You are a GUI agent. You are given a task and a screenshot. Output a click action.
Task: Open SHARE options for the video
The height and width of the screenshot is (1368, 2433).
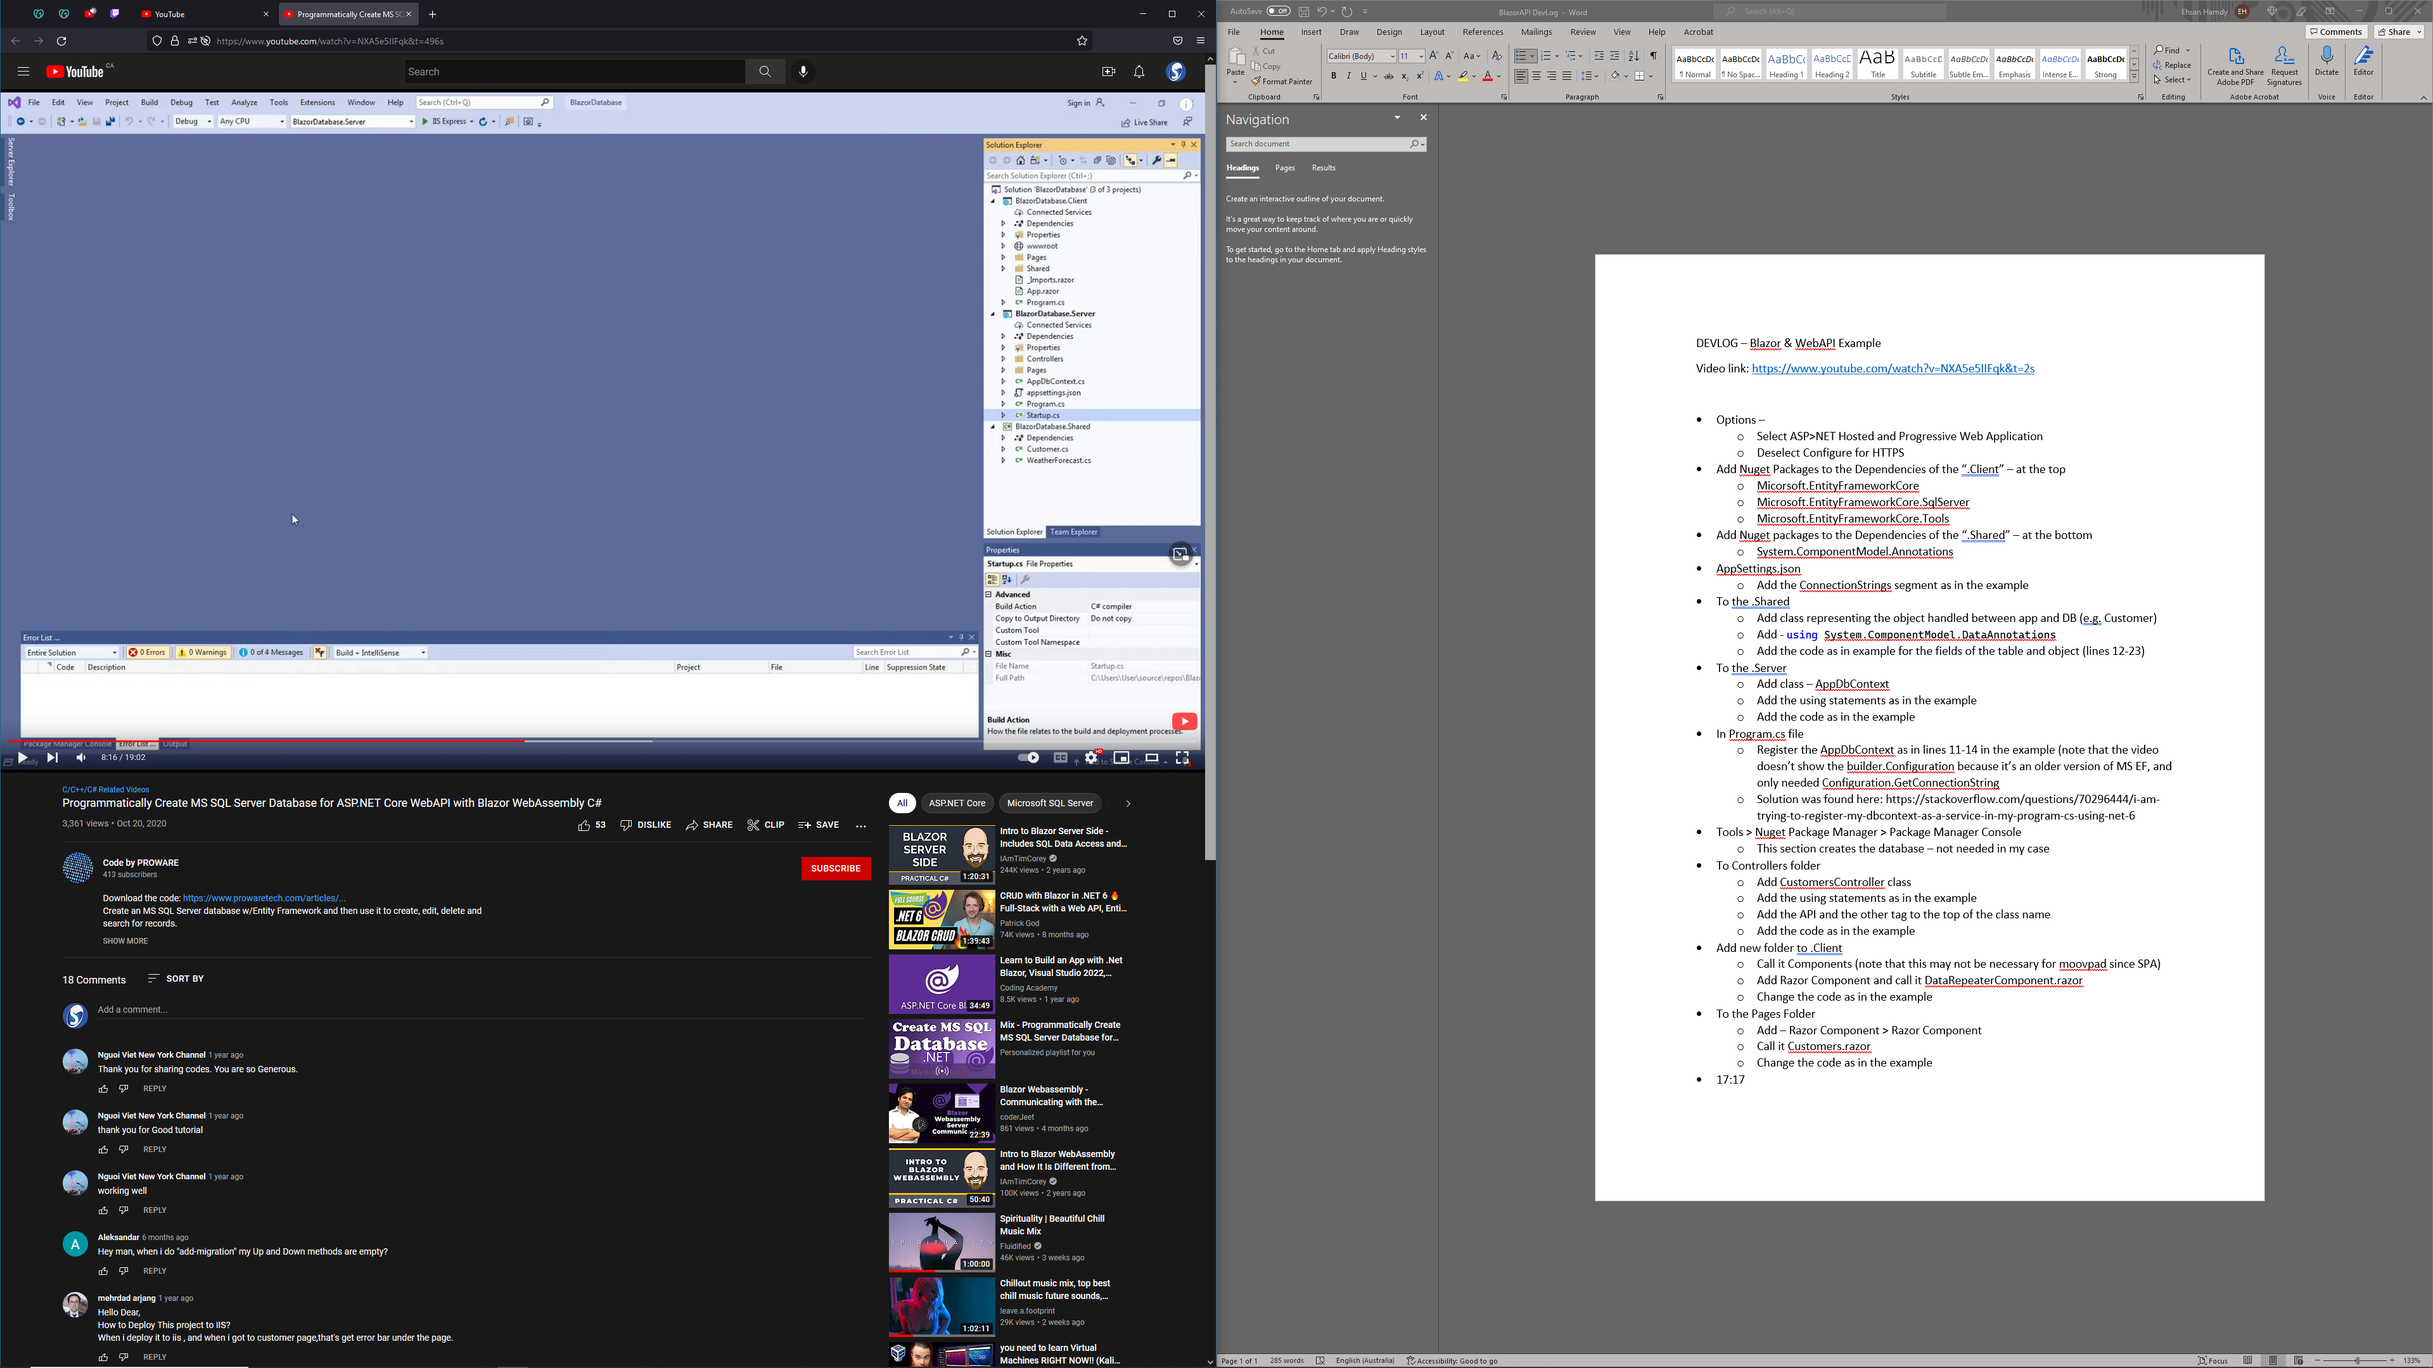click(x=710, y=825)
